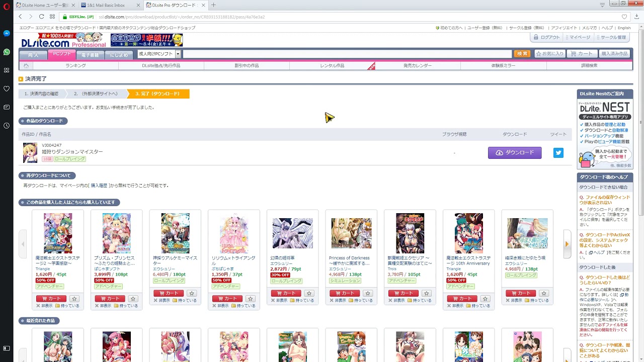This screenshot has width=644, height=362.
Task: Open ランキング navigation item
Action: [x=75, y=65]
